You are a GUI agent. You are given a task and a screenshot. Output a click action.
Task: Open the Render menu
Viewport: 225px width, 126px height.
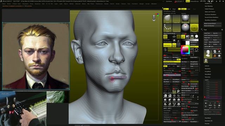pyautogui.click(x=106, y=4)
